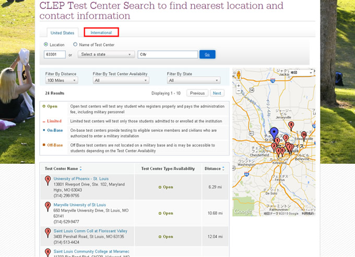Image resolution: width=355 pixels, height=257 pixels.
Task: Click the Open legend label
Action: [x=52, y=106]
